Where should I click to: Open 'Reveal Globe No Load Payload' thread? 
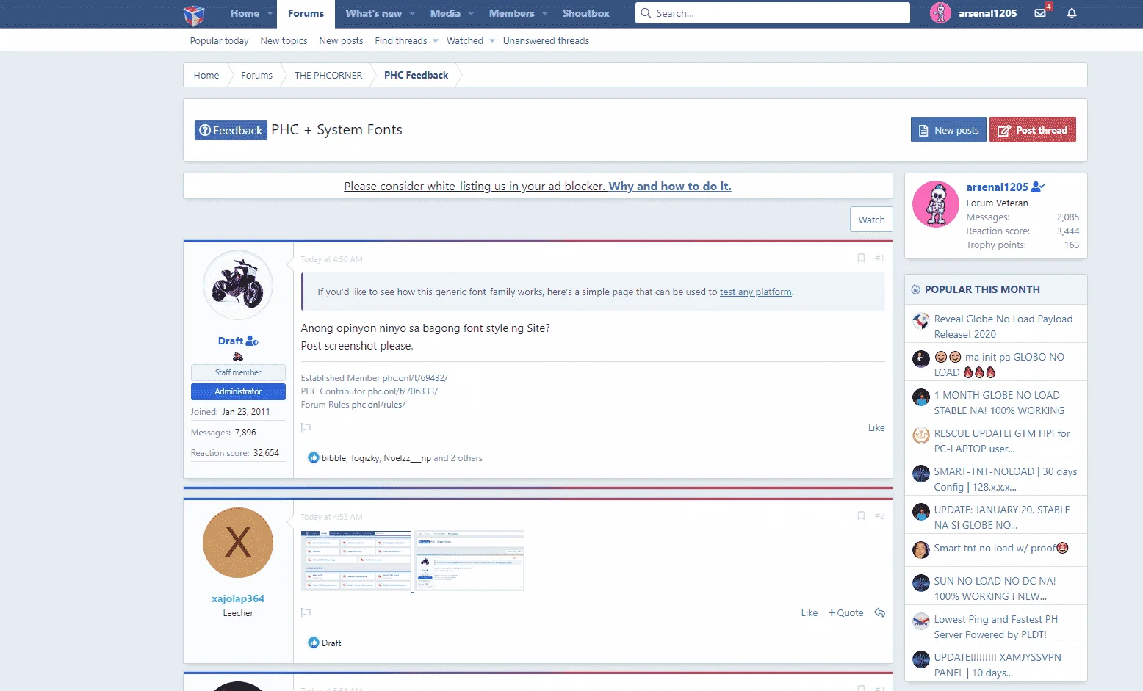click(1003, 327)
